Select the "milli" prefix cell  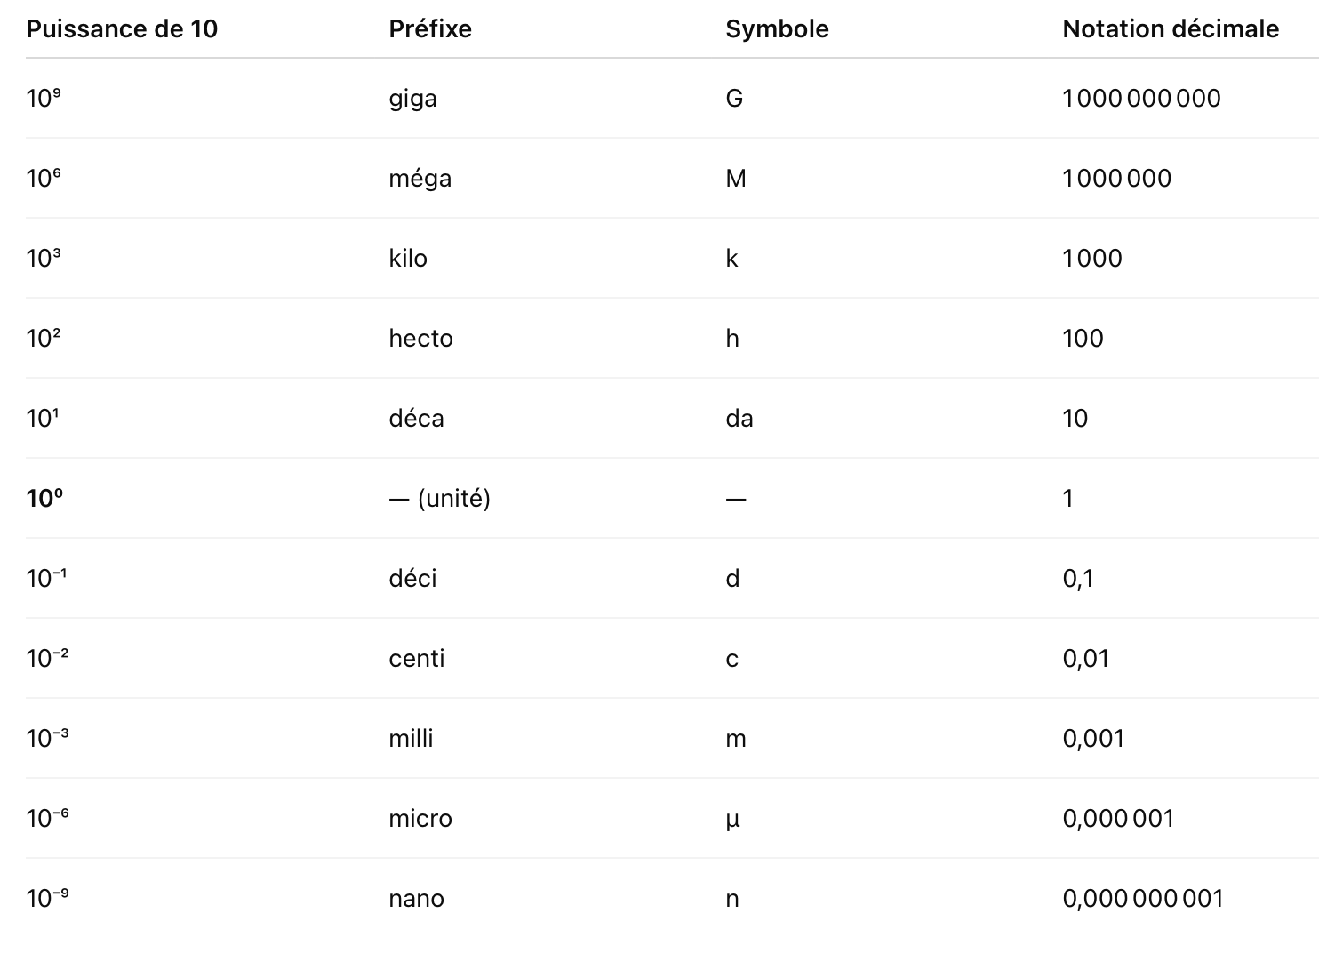pyautogui.click(x=411, y=738)
